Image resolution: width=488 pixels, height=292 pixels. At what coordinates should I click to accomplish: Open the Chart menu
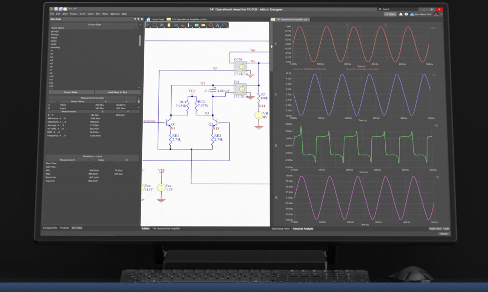tap(90, 14)
